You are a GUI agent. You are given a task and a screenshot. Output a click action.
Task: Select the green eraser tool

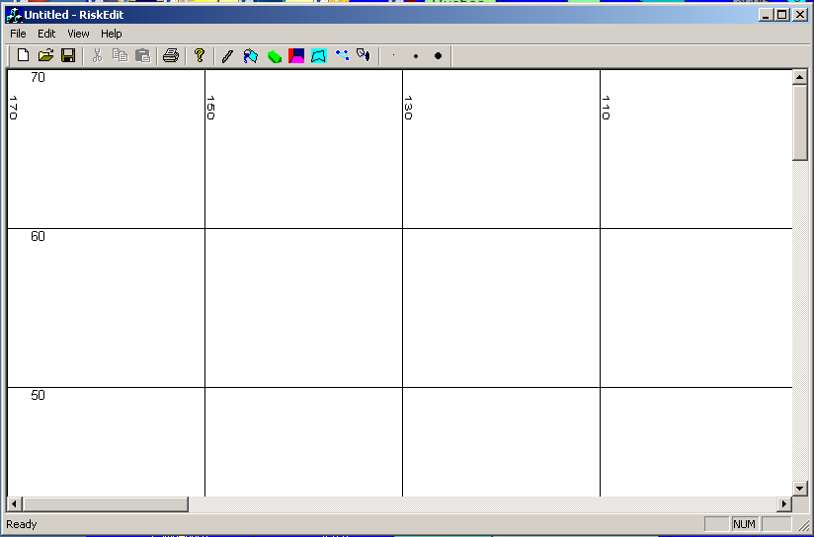click(274, 55)
